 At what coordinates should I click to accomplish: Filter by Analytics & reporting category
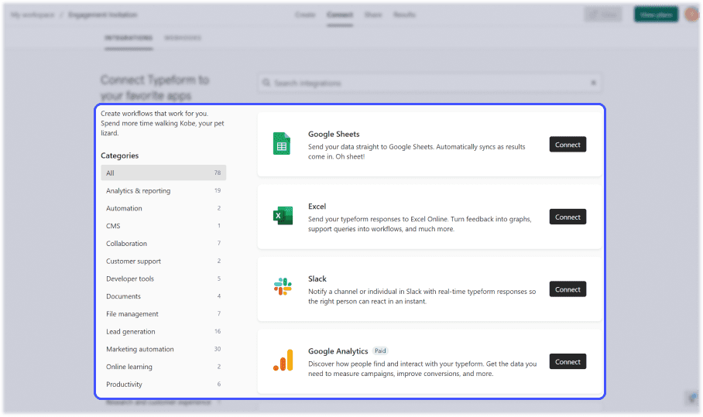click(x=163, y=191)
